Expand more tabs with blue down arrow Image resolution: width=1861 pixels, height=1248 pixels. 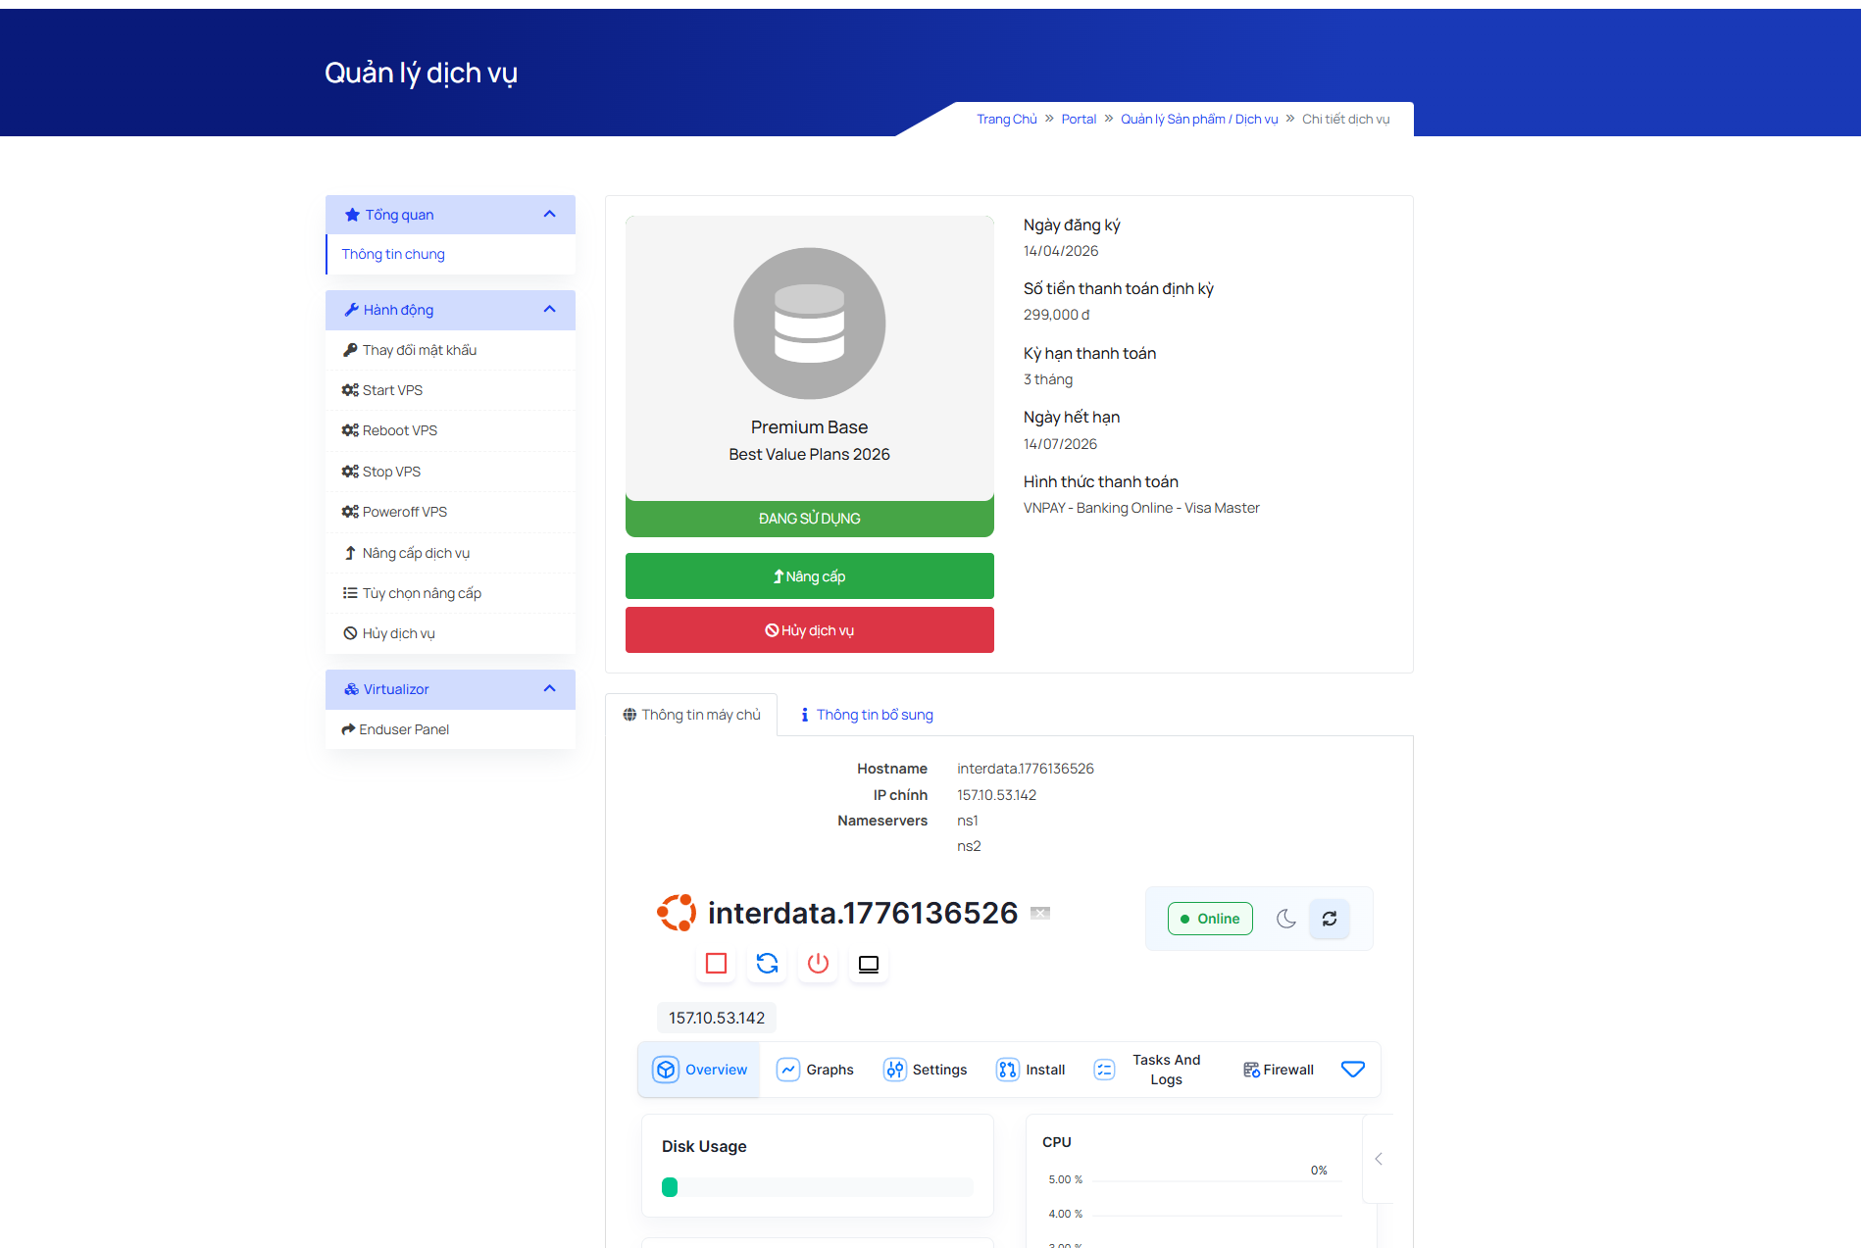(x=1352, y=1070)
